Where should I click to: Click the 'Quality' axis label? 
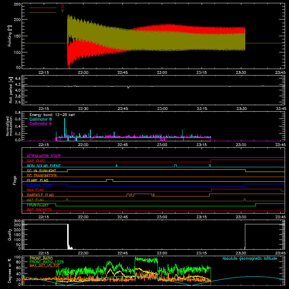(x=9, y=234)
